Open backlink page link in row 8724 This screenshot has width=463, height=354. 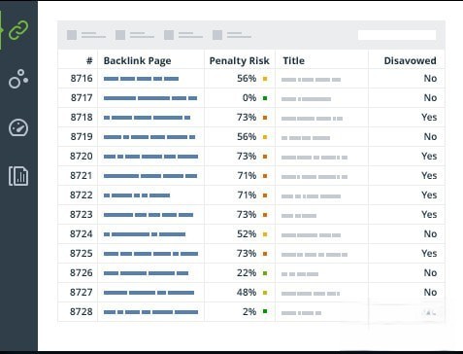[x=145, y=234]
